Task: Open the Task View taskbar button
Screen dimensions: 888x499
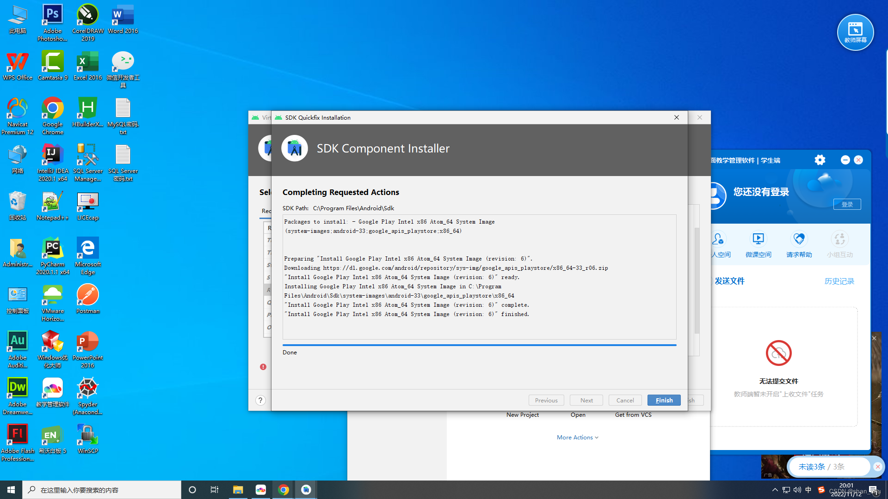Action: click(215, 490)
